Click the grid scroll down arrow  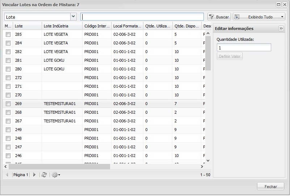pos(208,161)
